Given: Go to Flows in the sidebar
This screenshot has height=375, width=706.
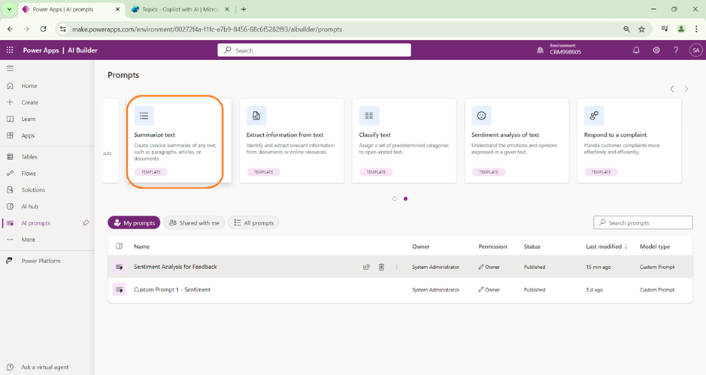Looking at the screenshot, I should point(29,174).
